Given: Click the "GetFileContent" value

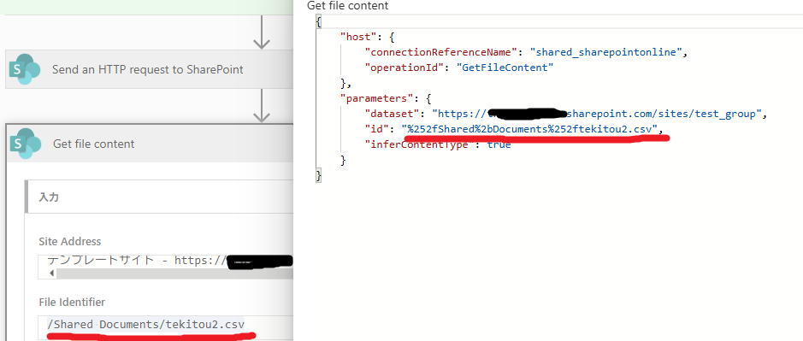Looking at the screenshot, I should click(505, 68).
